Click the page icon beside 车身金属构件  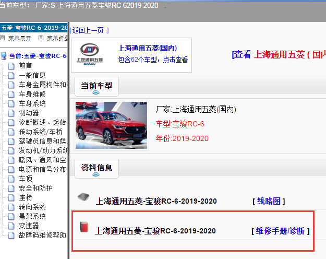11,85
